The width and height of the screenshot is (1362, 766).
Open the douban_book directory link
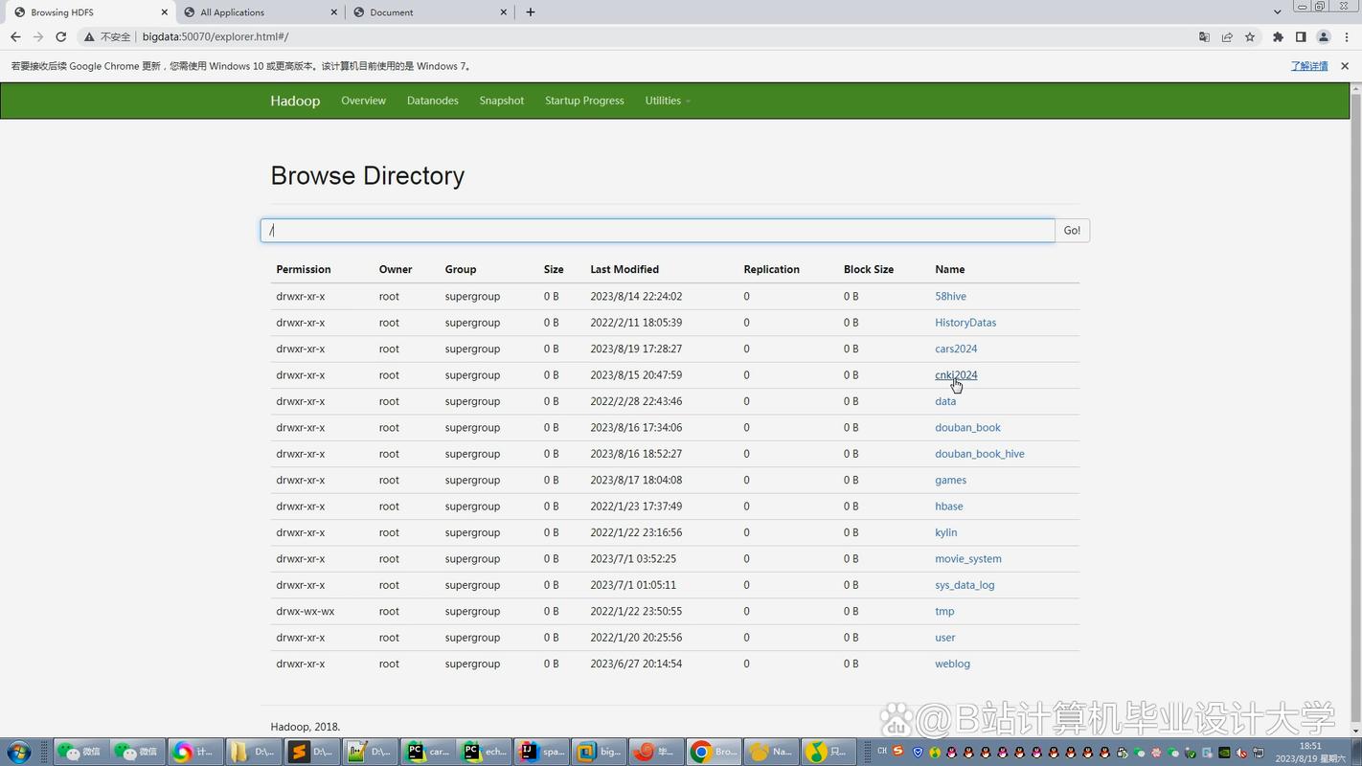point(967,427)
